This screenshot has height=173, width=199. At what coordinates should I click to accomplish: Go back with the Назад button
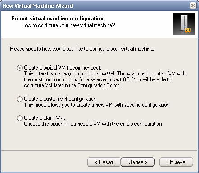(x=104, y=162)
